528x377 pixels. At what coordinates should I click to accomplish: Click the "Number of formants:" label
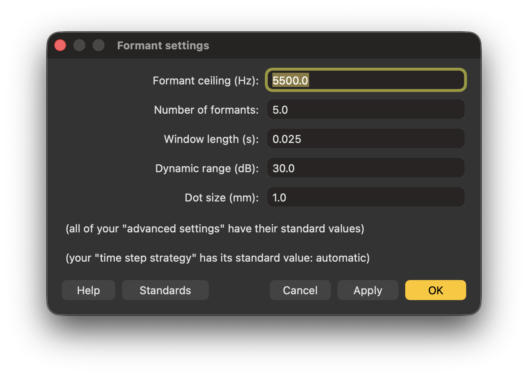(x=206, y=110)
